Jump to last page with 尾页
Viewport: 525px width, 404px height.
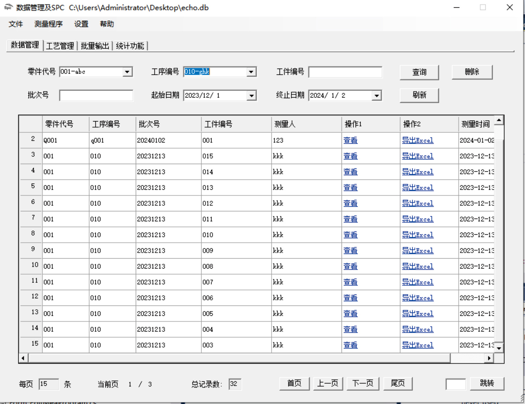(x=398, y=383)
